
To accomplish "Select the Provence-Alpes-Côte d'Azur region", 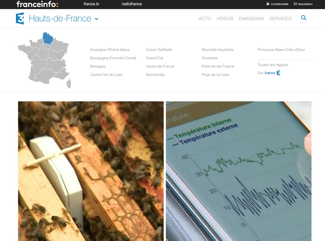I will tap(281, 50).
